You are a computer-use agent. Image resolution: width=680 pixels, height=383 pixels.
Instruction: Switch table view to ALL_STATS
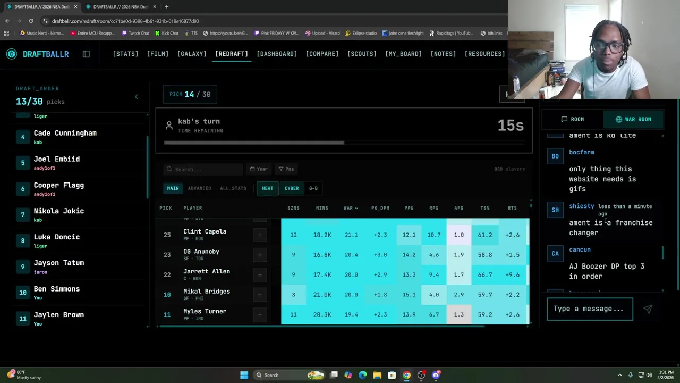tap(233, 188)
